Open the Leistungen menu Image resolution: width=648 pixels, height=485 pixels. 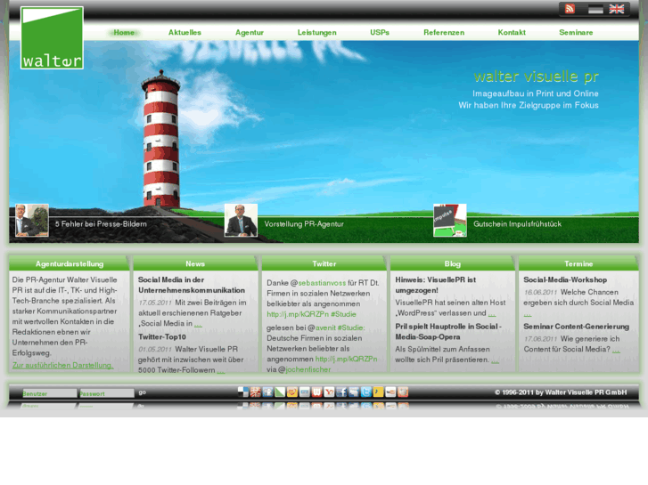coord(317,32)
